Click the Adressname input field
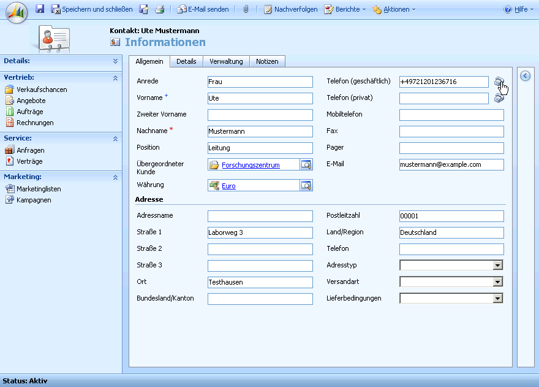 click(260, 216)
